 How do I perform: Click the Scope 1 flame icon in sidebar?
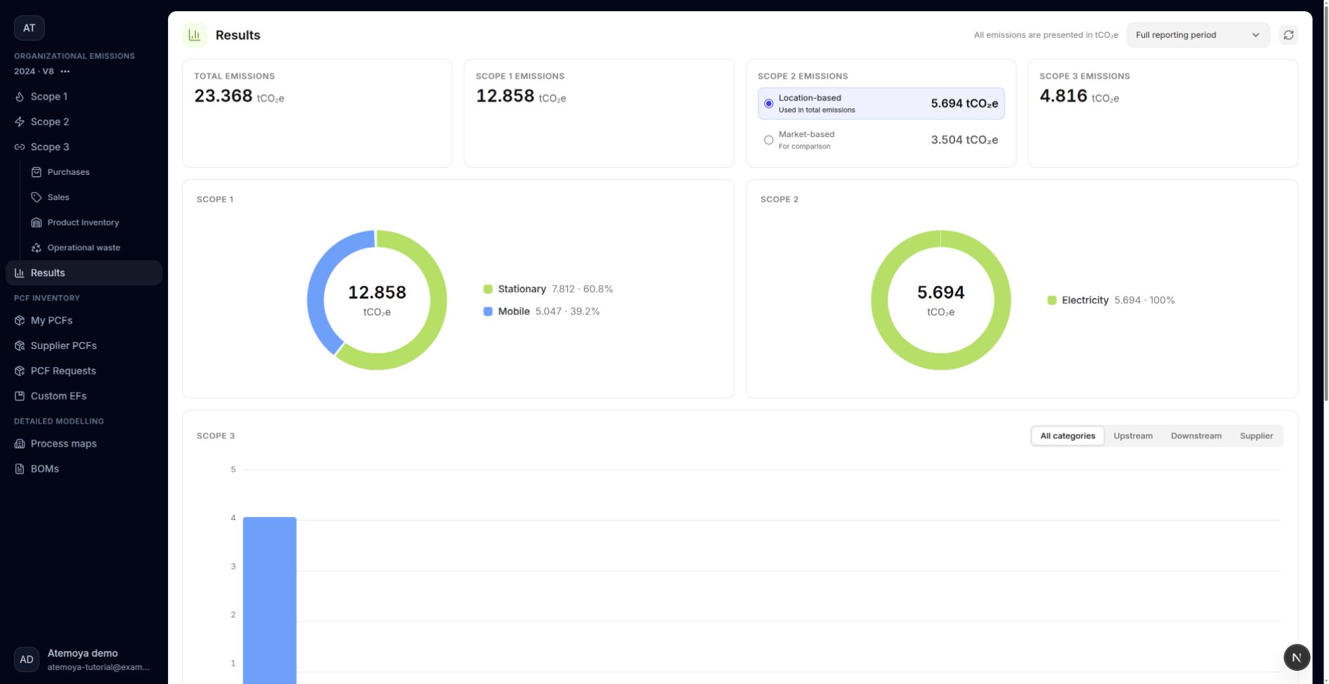coord(20,97)
